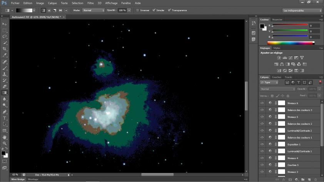The height and width of the screenshot is (182, 324).
Task: Open the Couleur panel options menu
Action: point(321,20)
